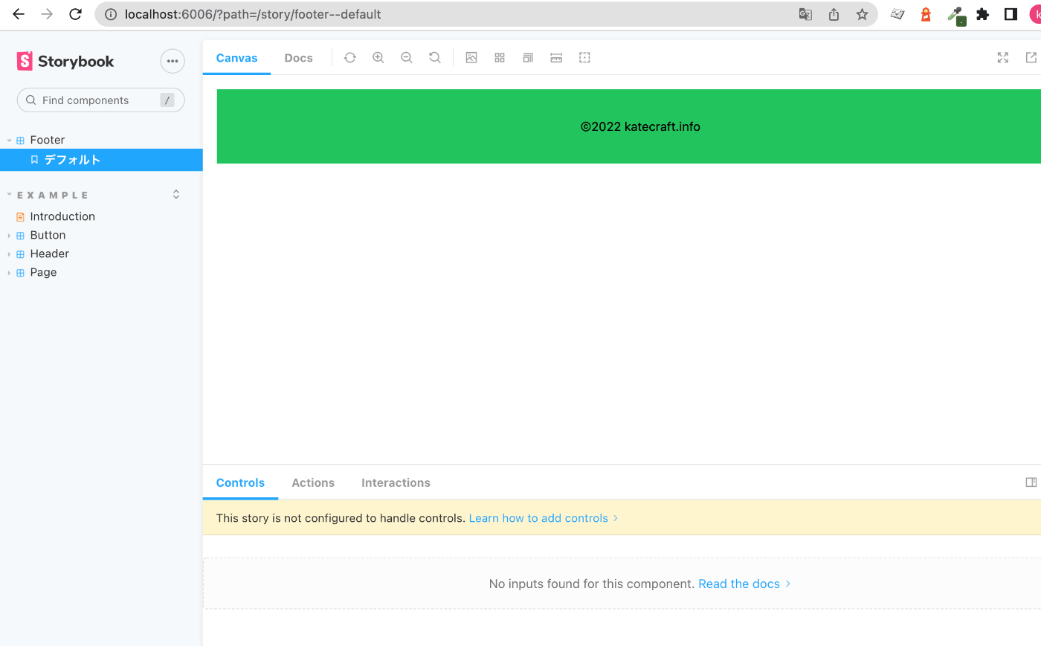Change the addon panel orientation
Screen dimensions: 1041x646
click(1031, 482)
